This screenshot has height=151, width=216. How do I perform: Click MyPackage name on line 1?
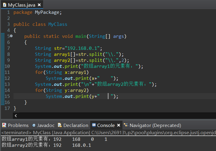coord(47,12)
